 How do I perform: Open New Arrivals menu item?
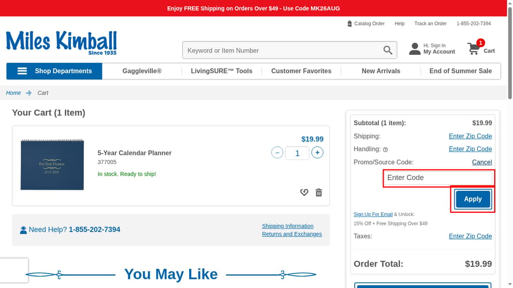click(381, 71)
